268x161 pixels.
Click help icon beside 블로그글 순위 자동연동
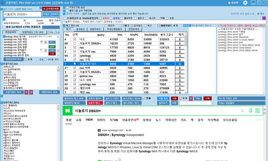click(64, 11)
